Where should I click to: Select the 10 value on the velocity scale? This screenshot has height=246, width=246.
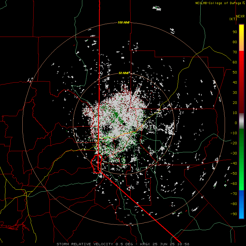235,113
